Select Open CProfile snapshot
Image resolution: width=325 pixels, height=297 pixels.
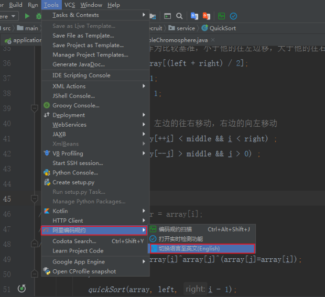[95, 271]
